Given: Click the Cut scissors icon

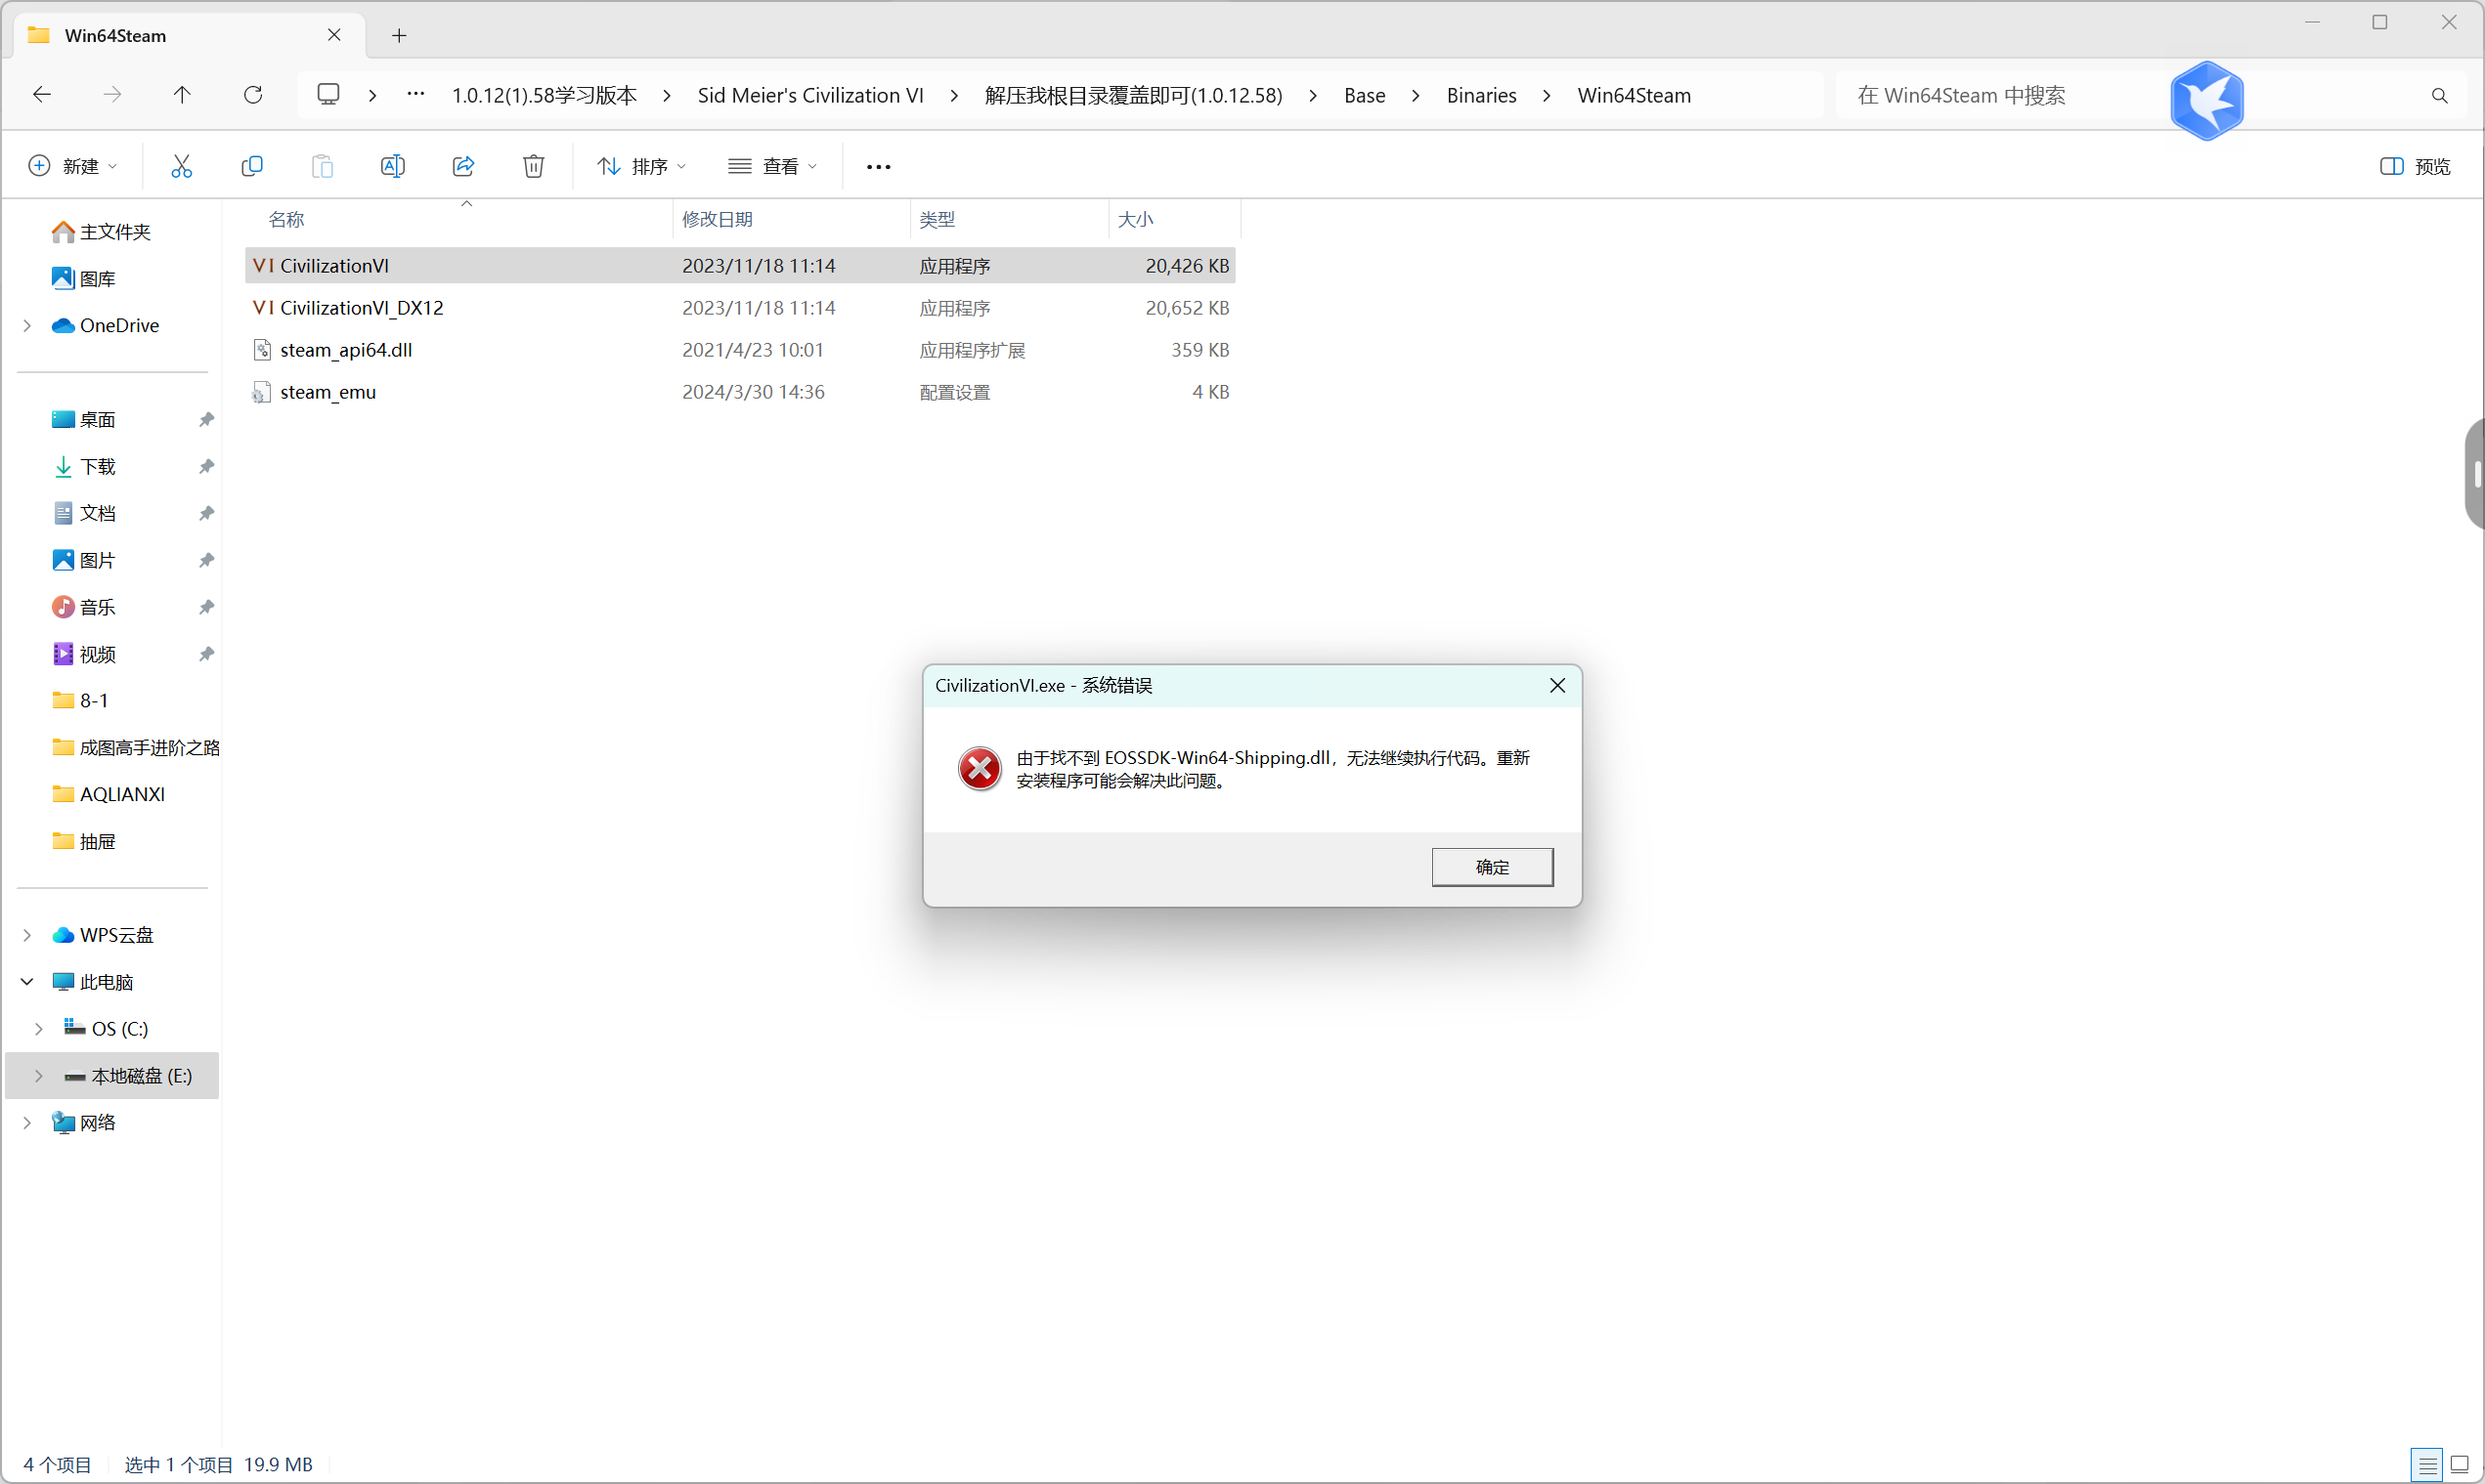Looking at the screenshot, I should (181, 166).
